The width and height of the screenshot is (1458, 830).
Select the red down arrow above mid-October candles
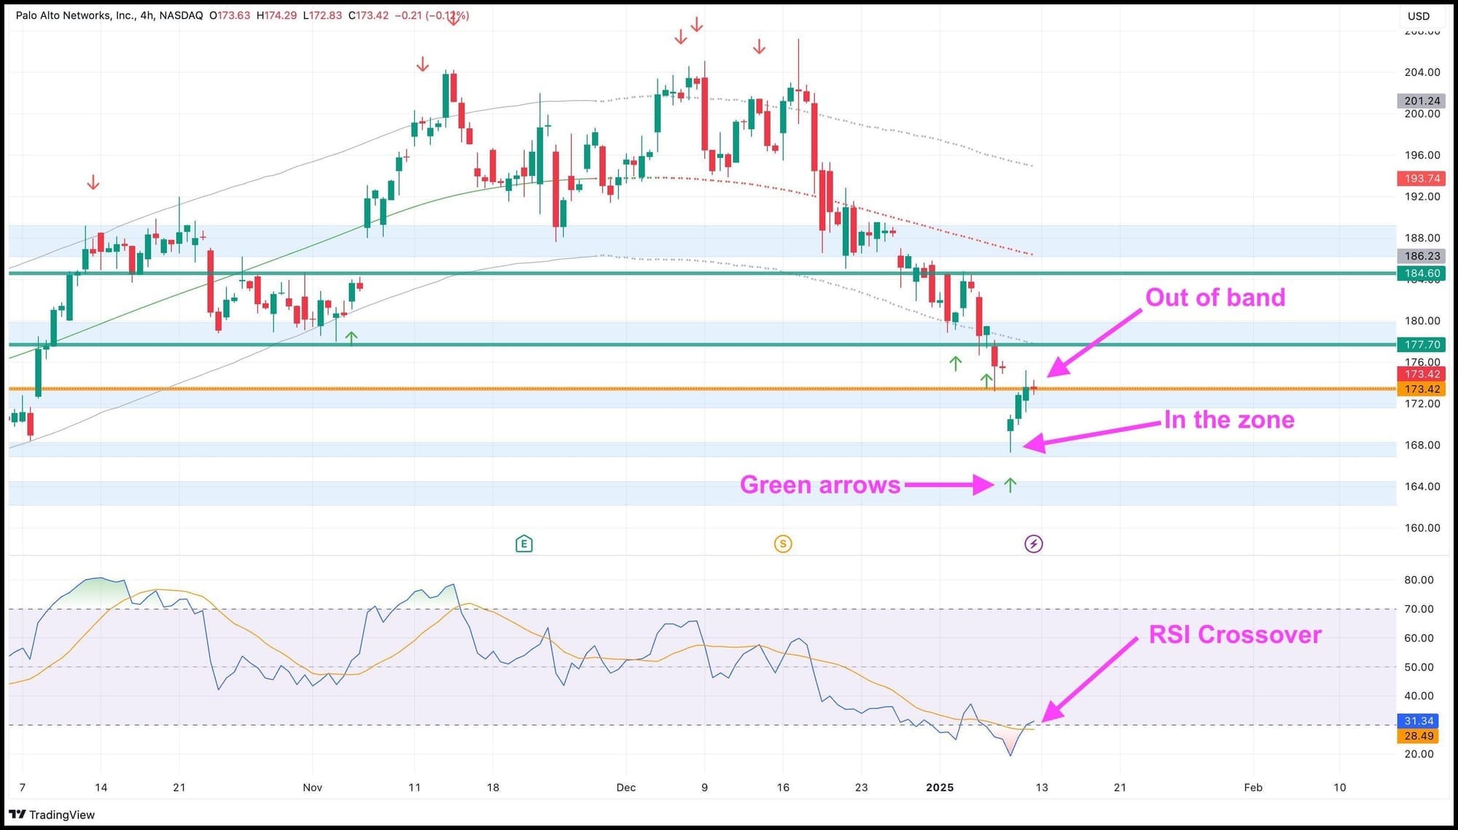pyautogui.click(x=93, y=182)
